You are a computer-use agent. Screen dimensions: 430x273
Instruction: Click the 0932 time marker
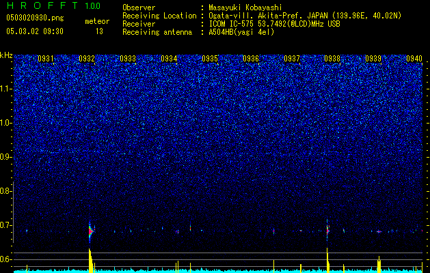[87, 59]
